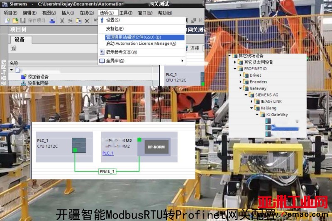Screen dimensions: 332x221
Task: Click the highlighted module icon under KJ GateWay
Action: click(x=268, y=128)
